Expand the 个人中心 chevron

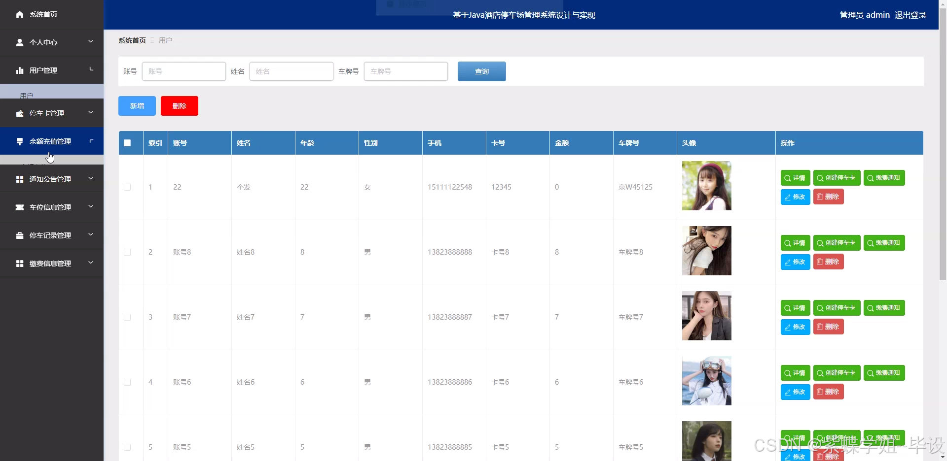pyautogui.click(x=91, y=41)
